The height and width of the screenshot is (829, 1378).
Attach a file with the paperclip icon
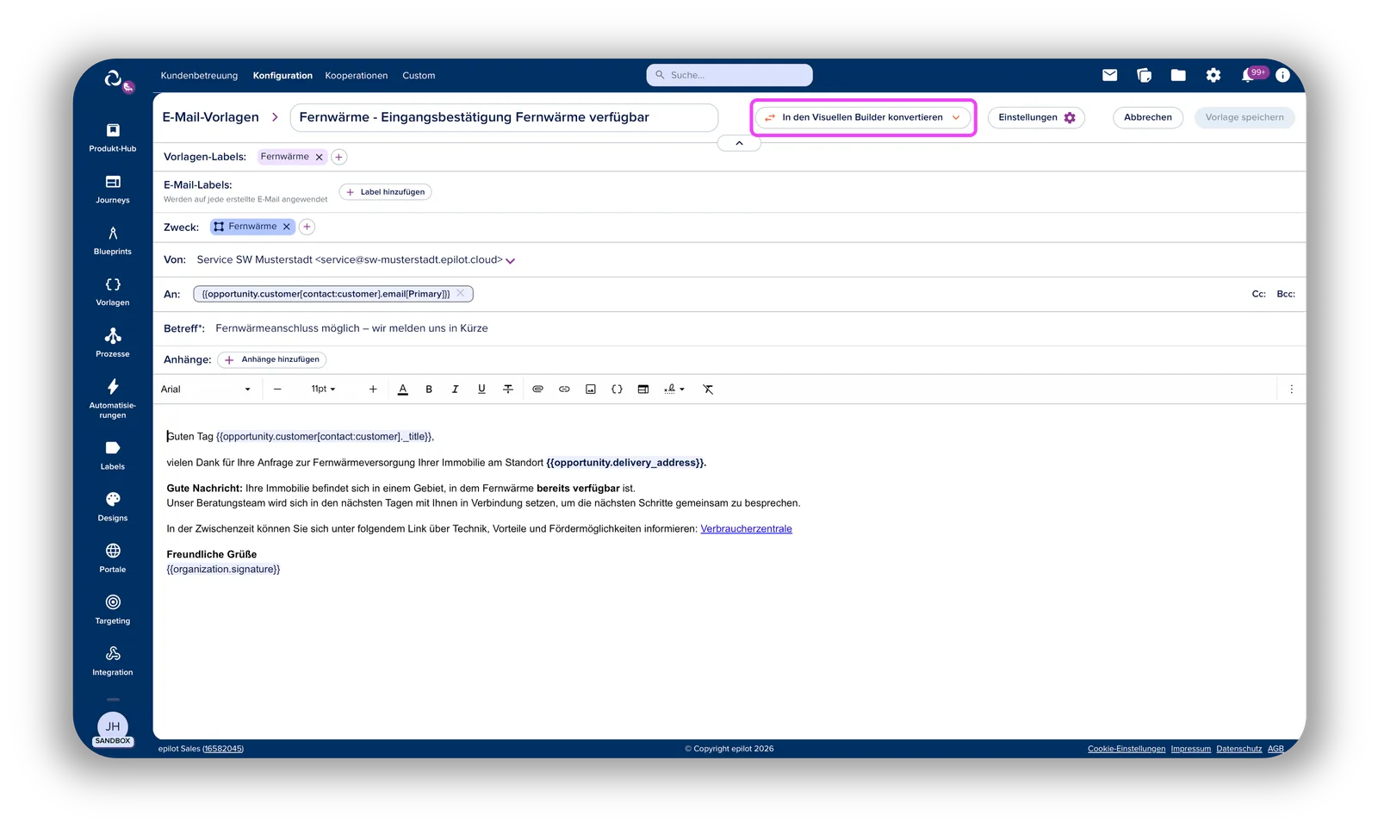point(537,390)
